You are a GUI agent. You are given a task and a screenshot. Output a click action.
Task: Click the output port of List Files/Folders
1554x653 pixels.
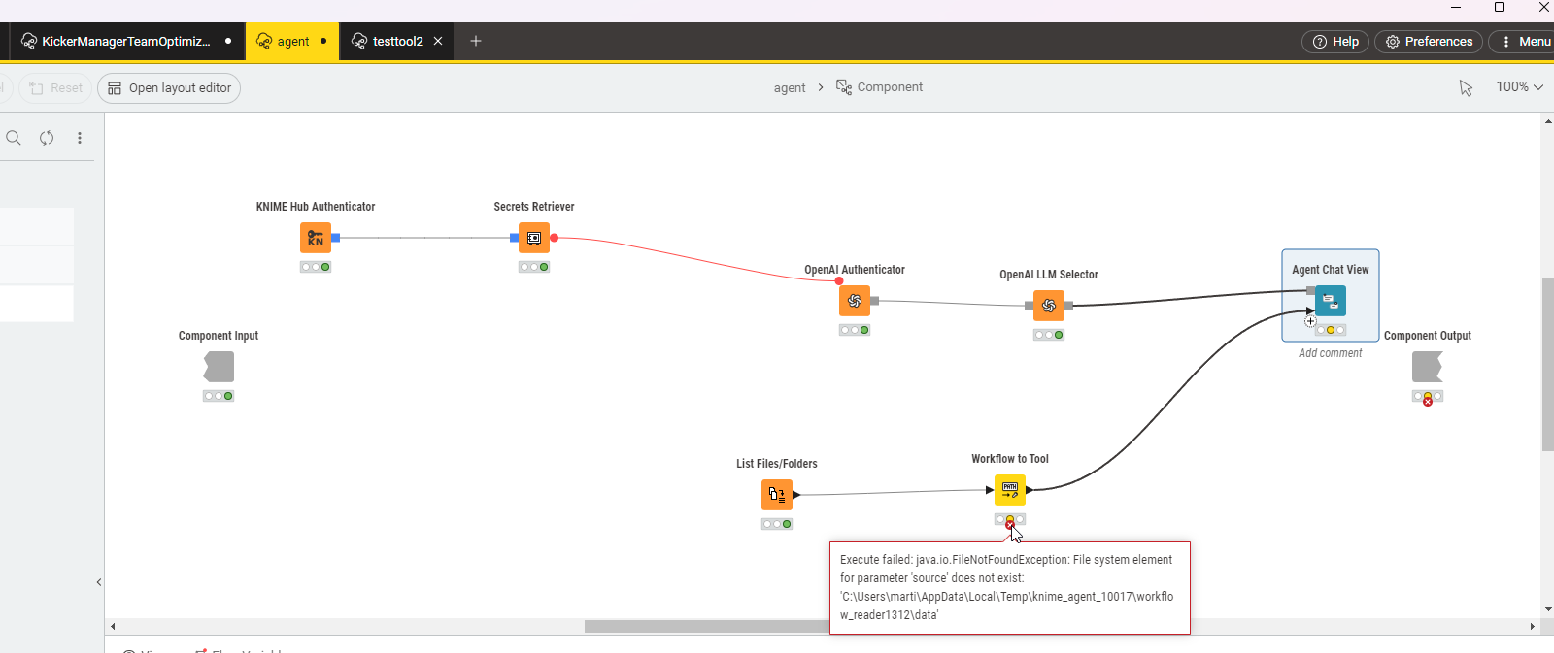click(796, 495)
